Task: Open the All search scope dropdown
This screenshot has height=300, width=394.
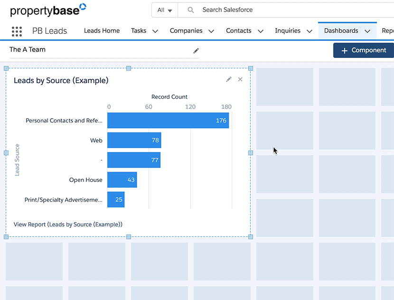Action: point(164,9)
